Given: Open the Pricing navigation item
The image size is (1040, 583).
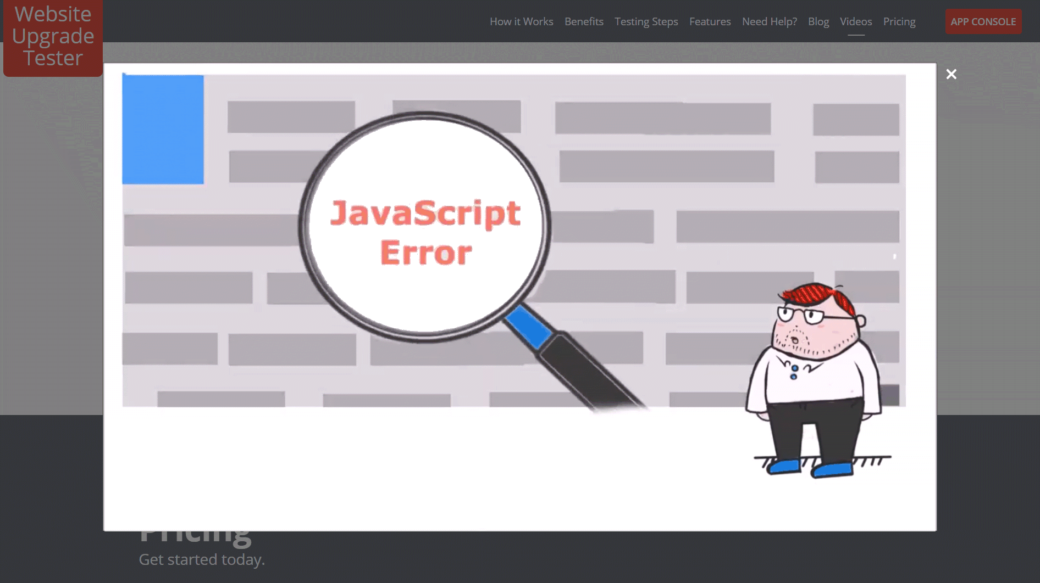Looking at the screenshot, I should pos(899,21).
